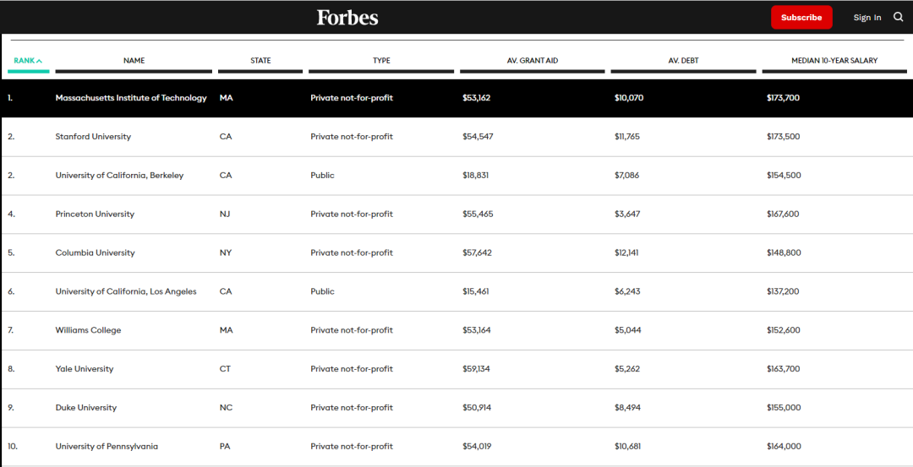
Task: Sort by the TYPE column header
Action: pos(381,61)
